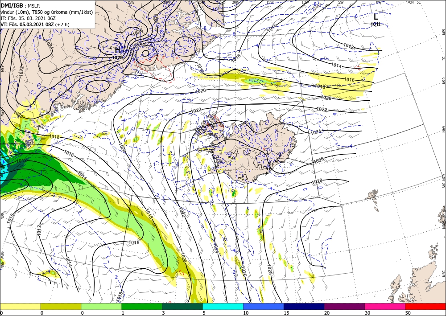The height and width of the screenshot is (316, 446).
Task: Click the '30' value on the color scale
Action: coord(368,313)
